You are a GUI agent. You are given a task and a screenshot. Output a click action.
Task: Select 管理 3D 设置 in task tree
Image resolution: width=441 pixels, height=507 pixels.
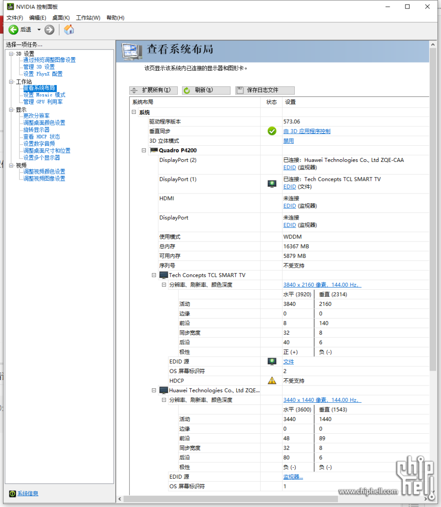coord(39,67)
